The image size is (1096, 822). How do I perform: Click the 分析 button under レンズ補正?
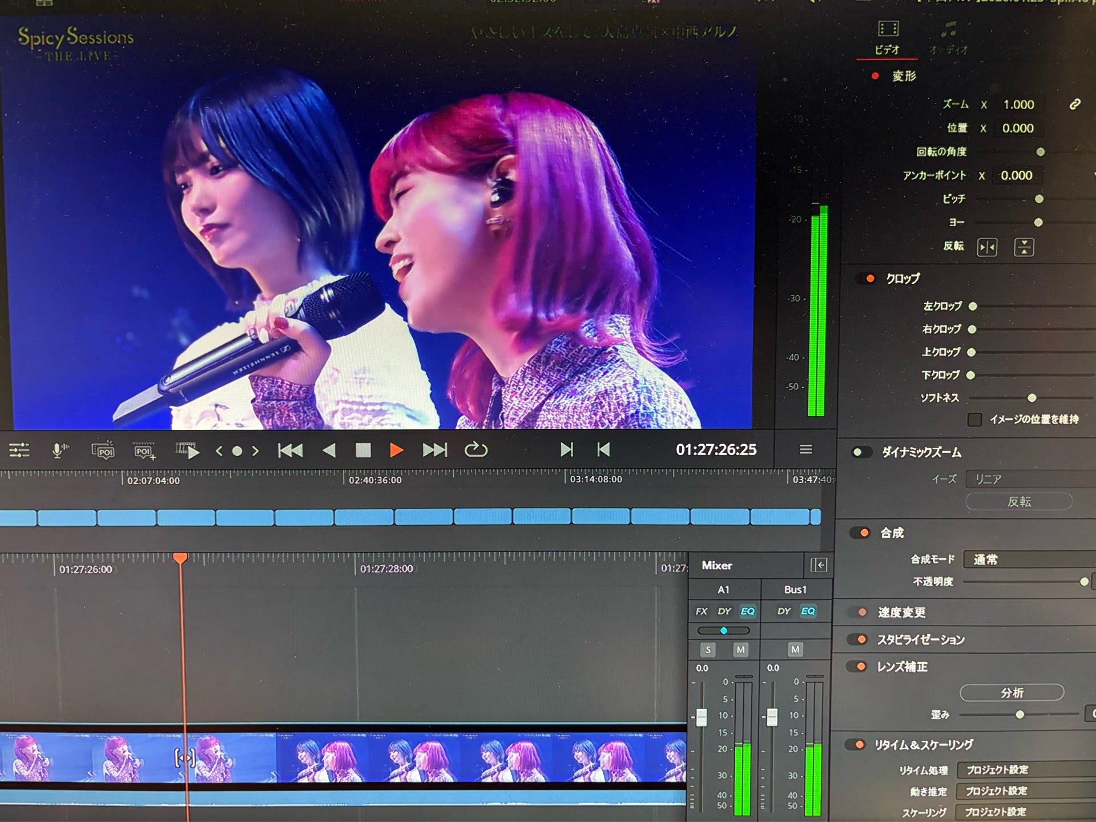1012,692
